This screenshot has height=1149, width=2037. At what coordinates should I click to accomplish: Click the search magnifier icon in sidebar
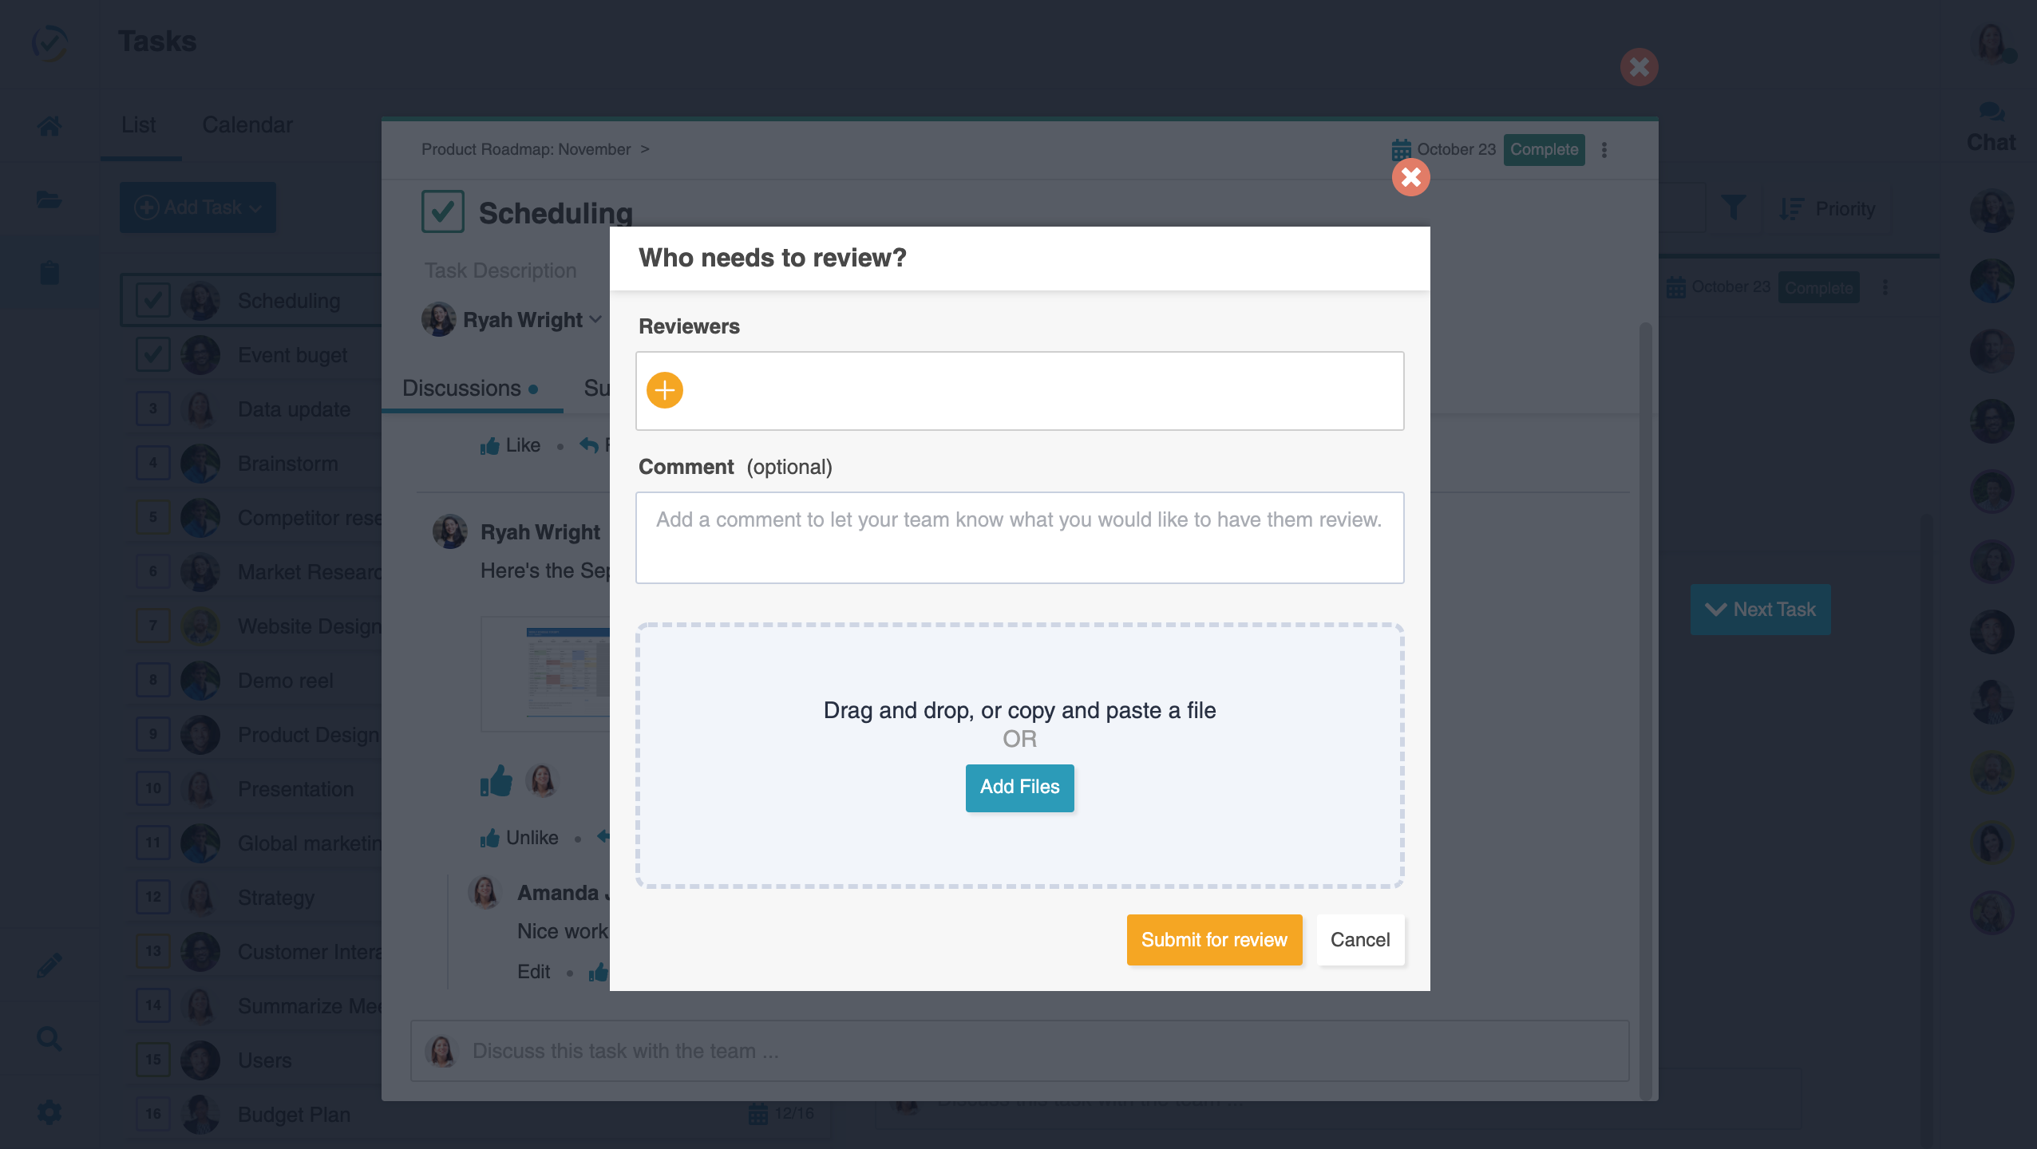pyautogui.click(x=49, y=1038)
